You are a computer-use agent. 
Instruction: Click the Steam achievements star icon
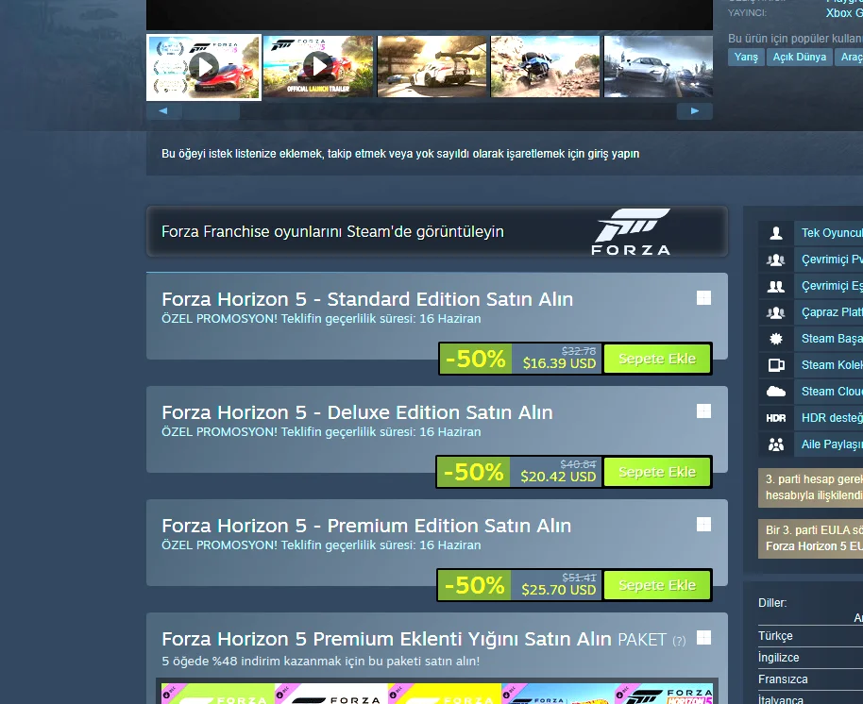pyautogui.click(x=776, y=339)
